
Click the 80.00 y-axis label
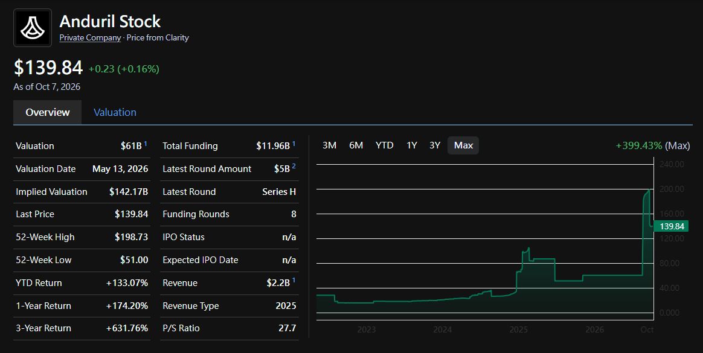click(669, 264)
